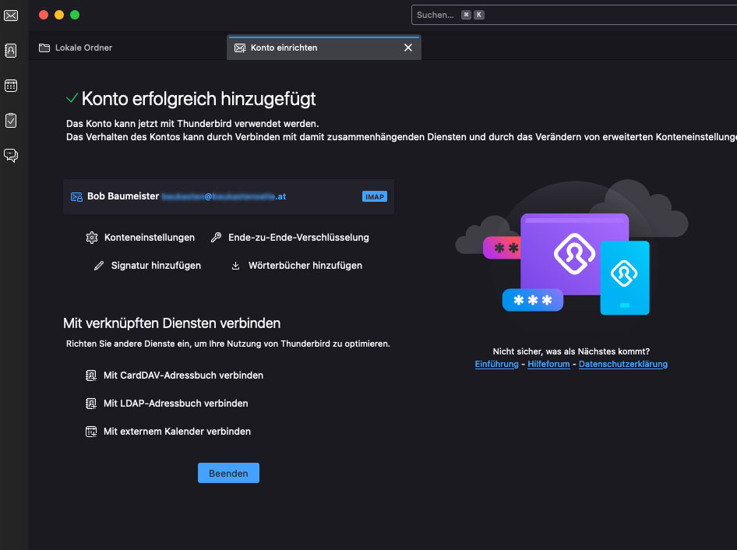Click the blurred email address of the account

pos(224,196)
